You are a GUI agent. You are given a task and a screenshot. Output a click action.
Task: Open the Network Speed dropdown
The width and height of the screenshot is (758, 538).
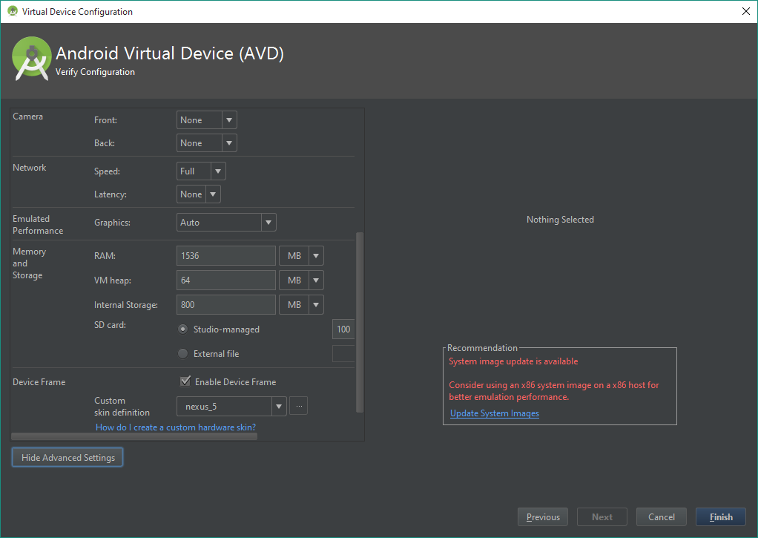(x=201, y=171)
